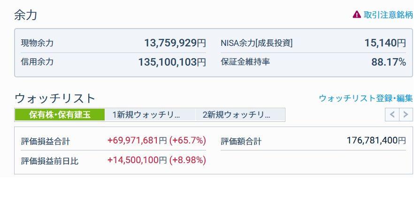Viewport: 414px width, 202px height.
Task: Open the 取引注意銘柄 link
Action: [x=388, y=15]
